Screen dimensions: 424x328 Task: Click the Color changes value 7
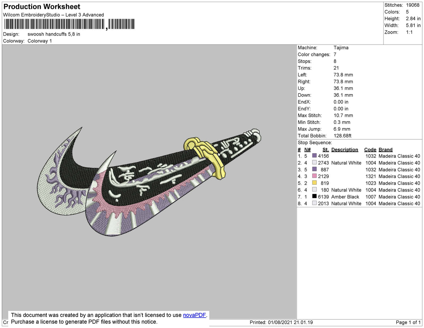335,54
